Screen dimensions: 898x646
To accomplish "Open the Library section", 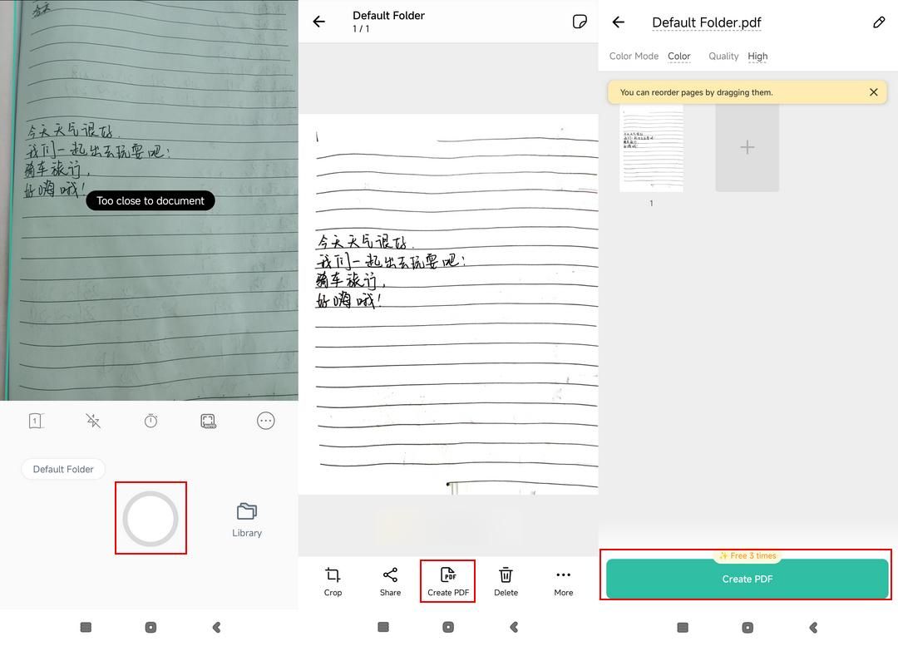I will [x=246, y=518].
